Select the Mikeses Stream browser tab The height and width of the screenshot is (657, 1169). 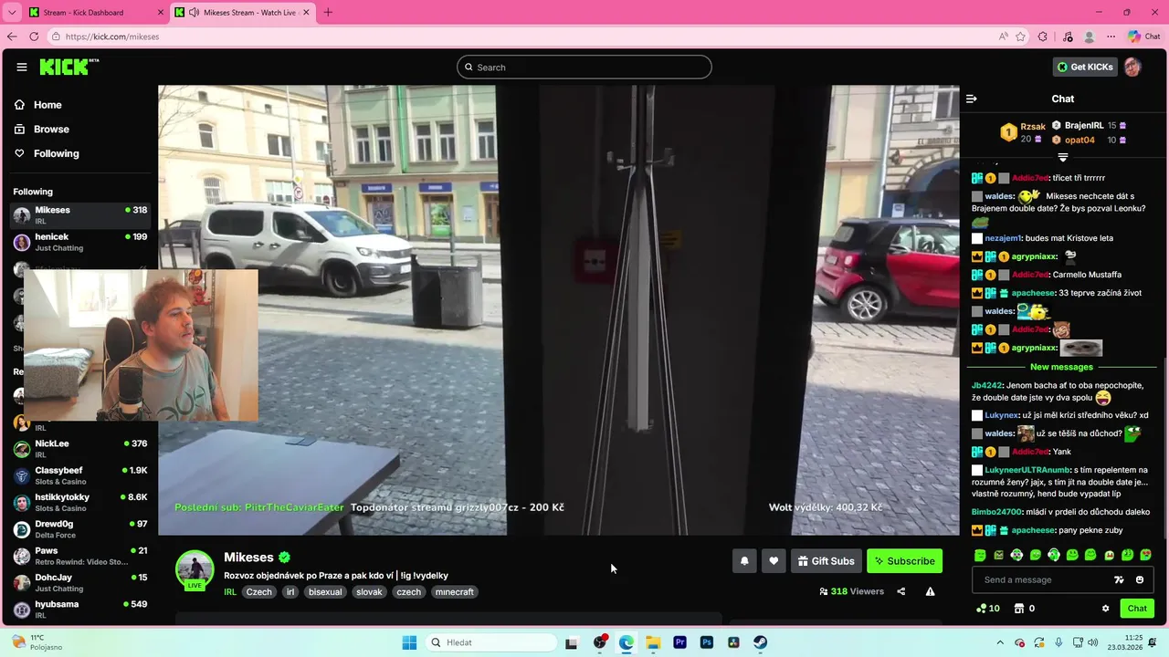(242, 12)
